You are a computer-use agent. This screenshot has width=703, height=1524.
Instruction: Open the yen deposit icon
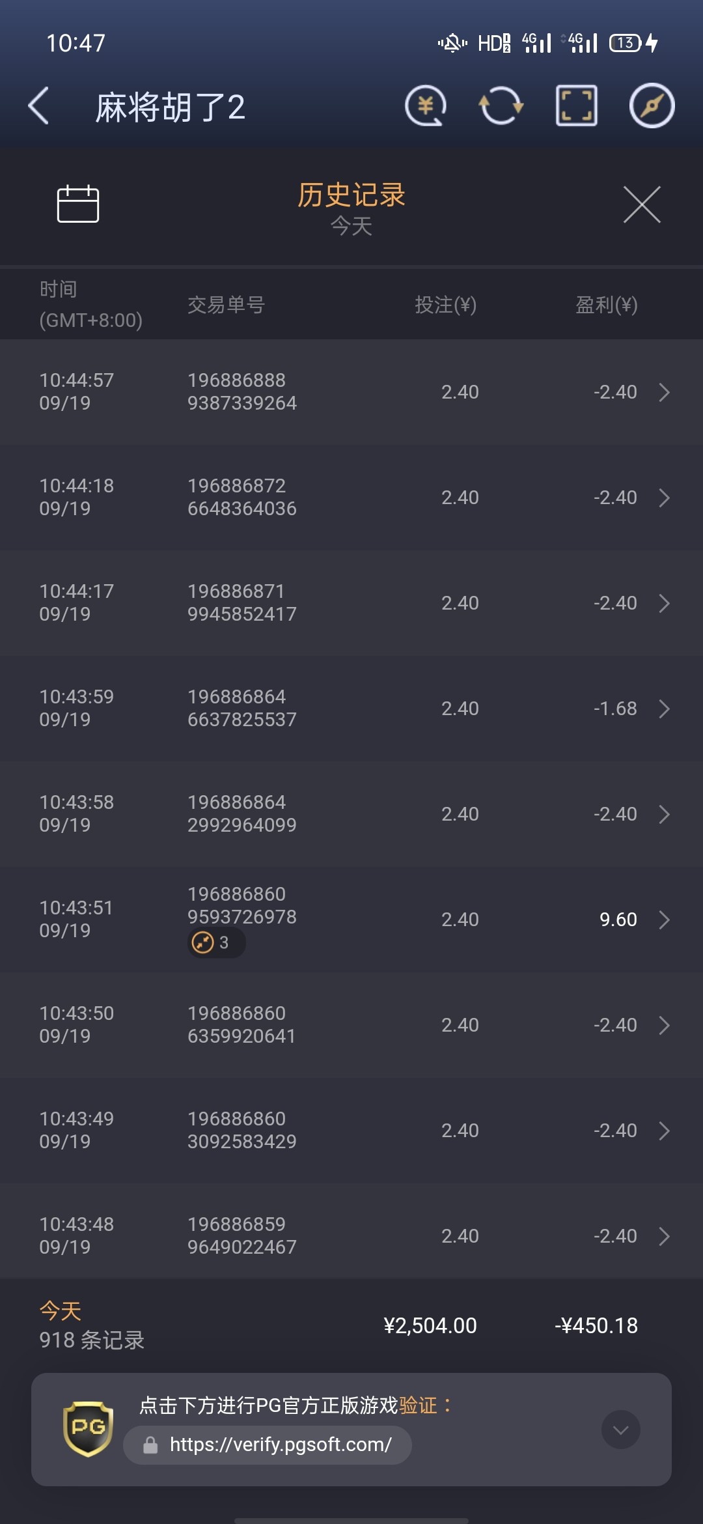point(426,106)
